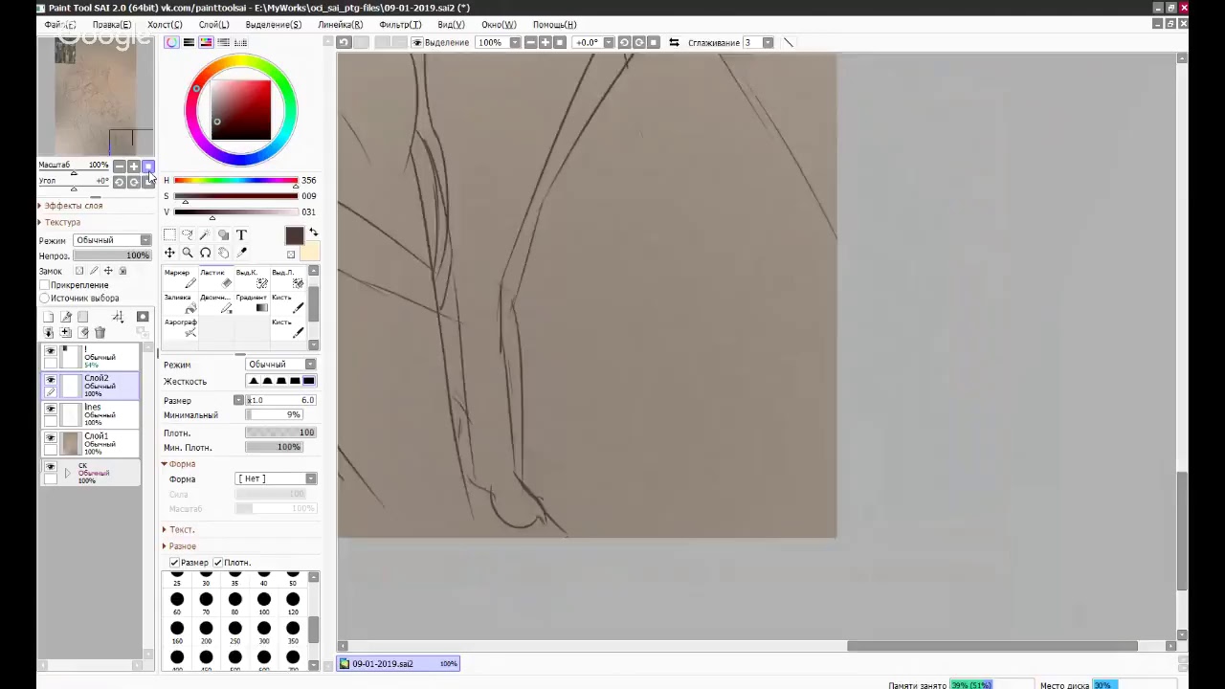Select the shape tool

tap(223, 234)
